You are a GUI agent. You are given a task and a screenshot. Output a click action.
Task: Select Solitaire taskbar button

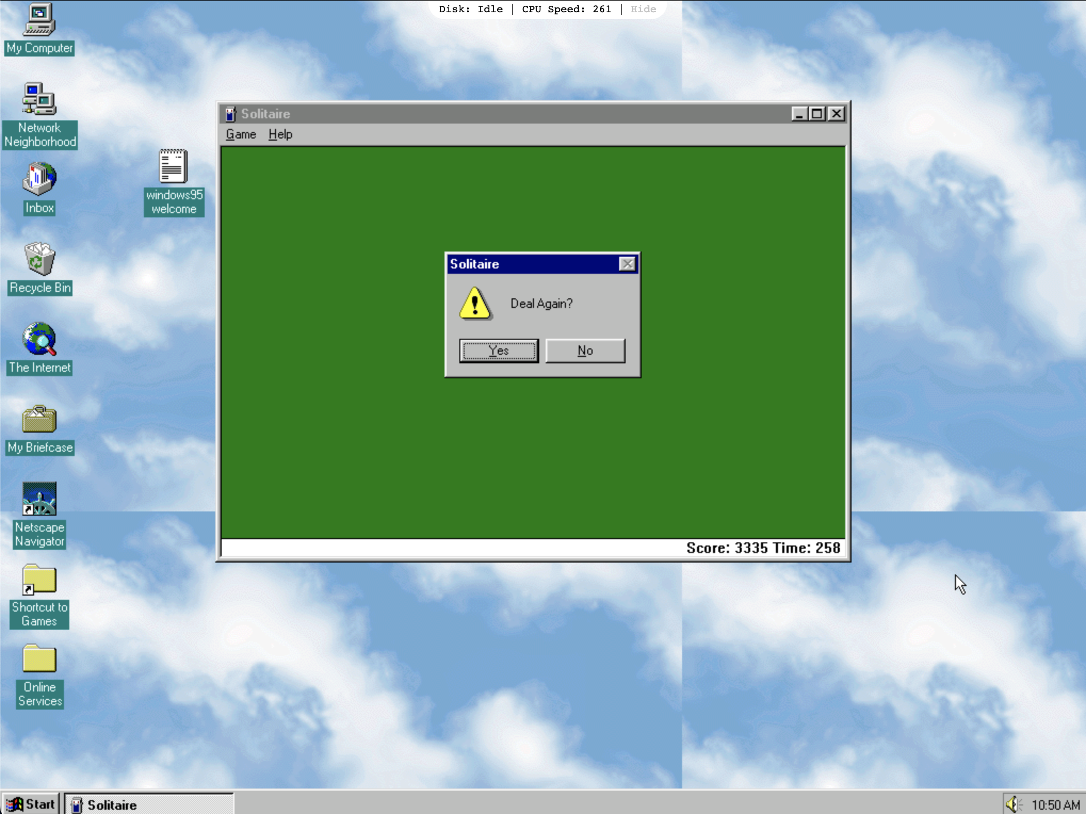[x=149, y=804]
